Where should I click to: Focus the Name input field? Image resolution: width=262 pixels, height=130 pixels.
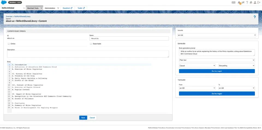(x=129, y=39)
